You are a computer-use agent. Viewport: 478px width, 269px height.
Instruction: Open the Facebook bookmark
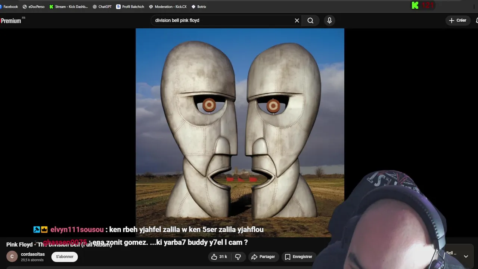click(x=9, y=7)
